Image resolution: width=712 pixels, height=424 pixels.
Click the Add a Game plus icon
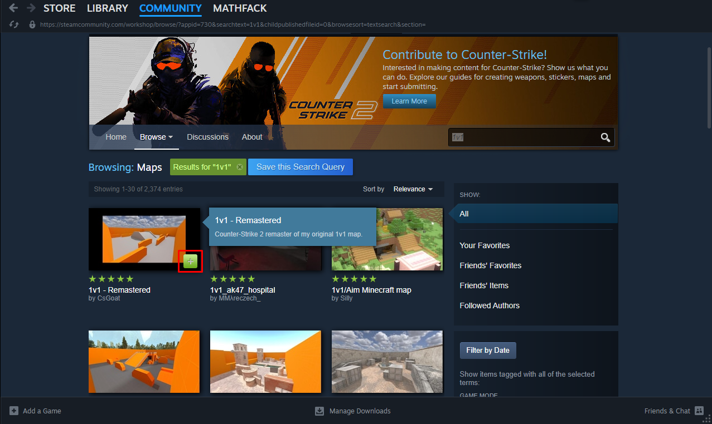(x=14, y=411)
